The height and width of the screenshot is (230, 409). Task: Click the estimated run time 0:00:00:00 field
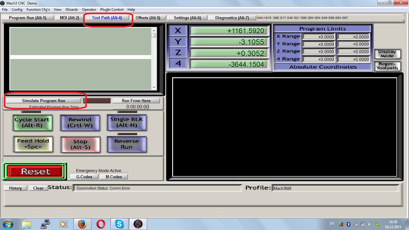coord(131,107)
